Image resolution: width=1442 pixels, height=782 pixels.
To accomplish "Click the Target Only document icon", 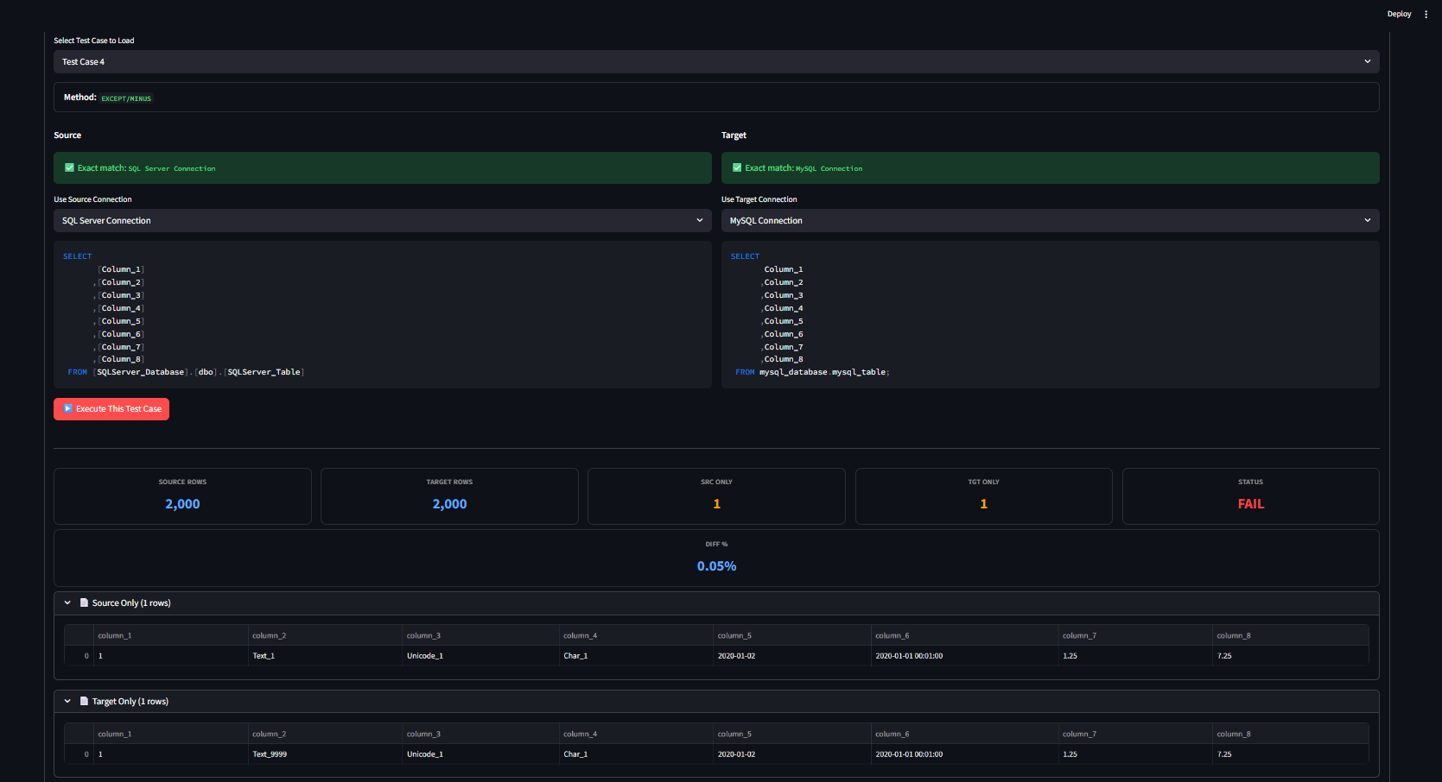I will pyautogui.click(x=84, y=702).
